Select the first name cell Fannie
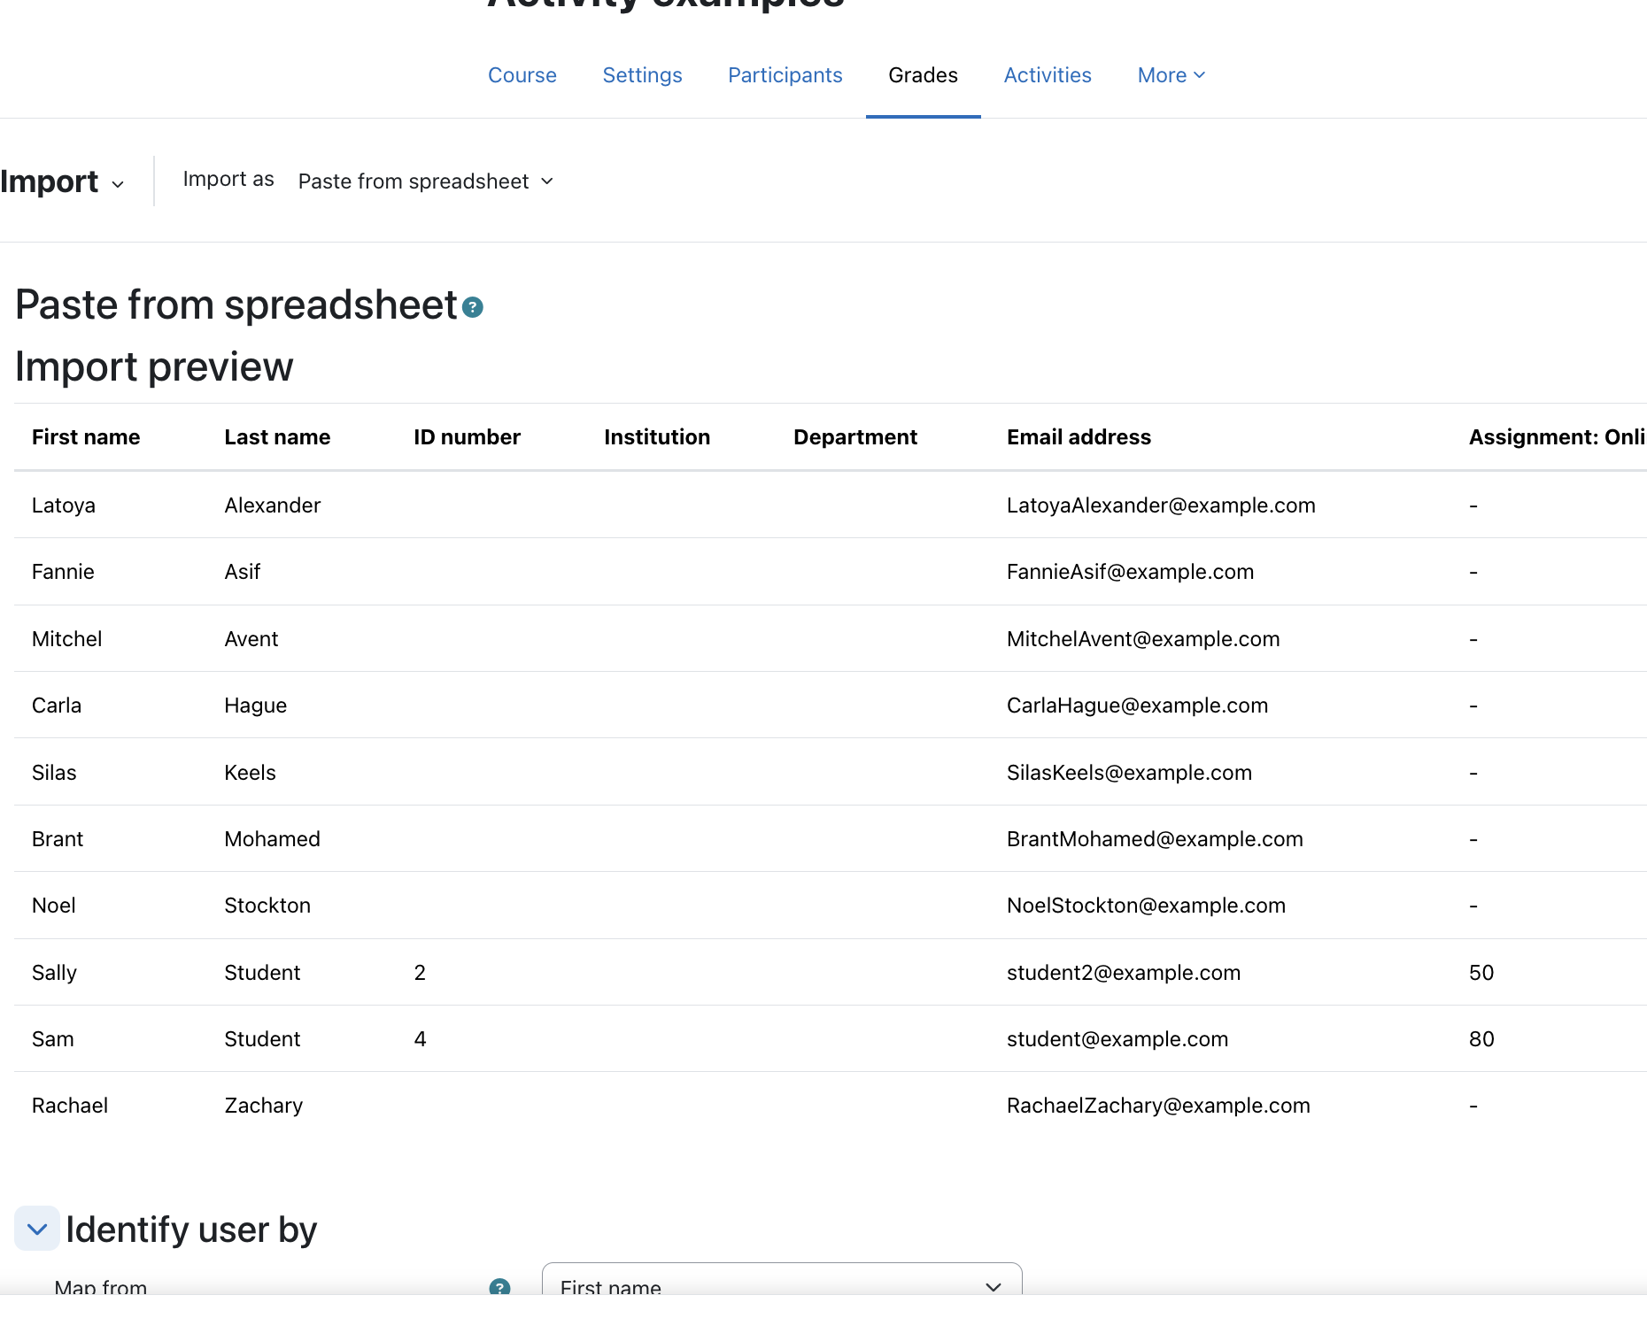This screenshot has width=1647, height=1326. pyautogui.click(x=63, y=572)
